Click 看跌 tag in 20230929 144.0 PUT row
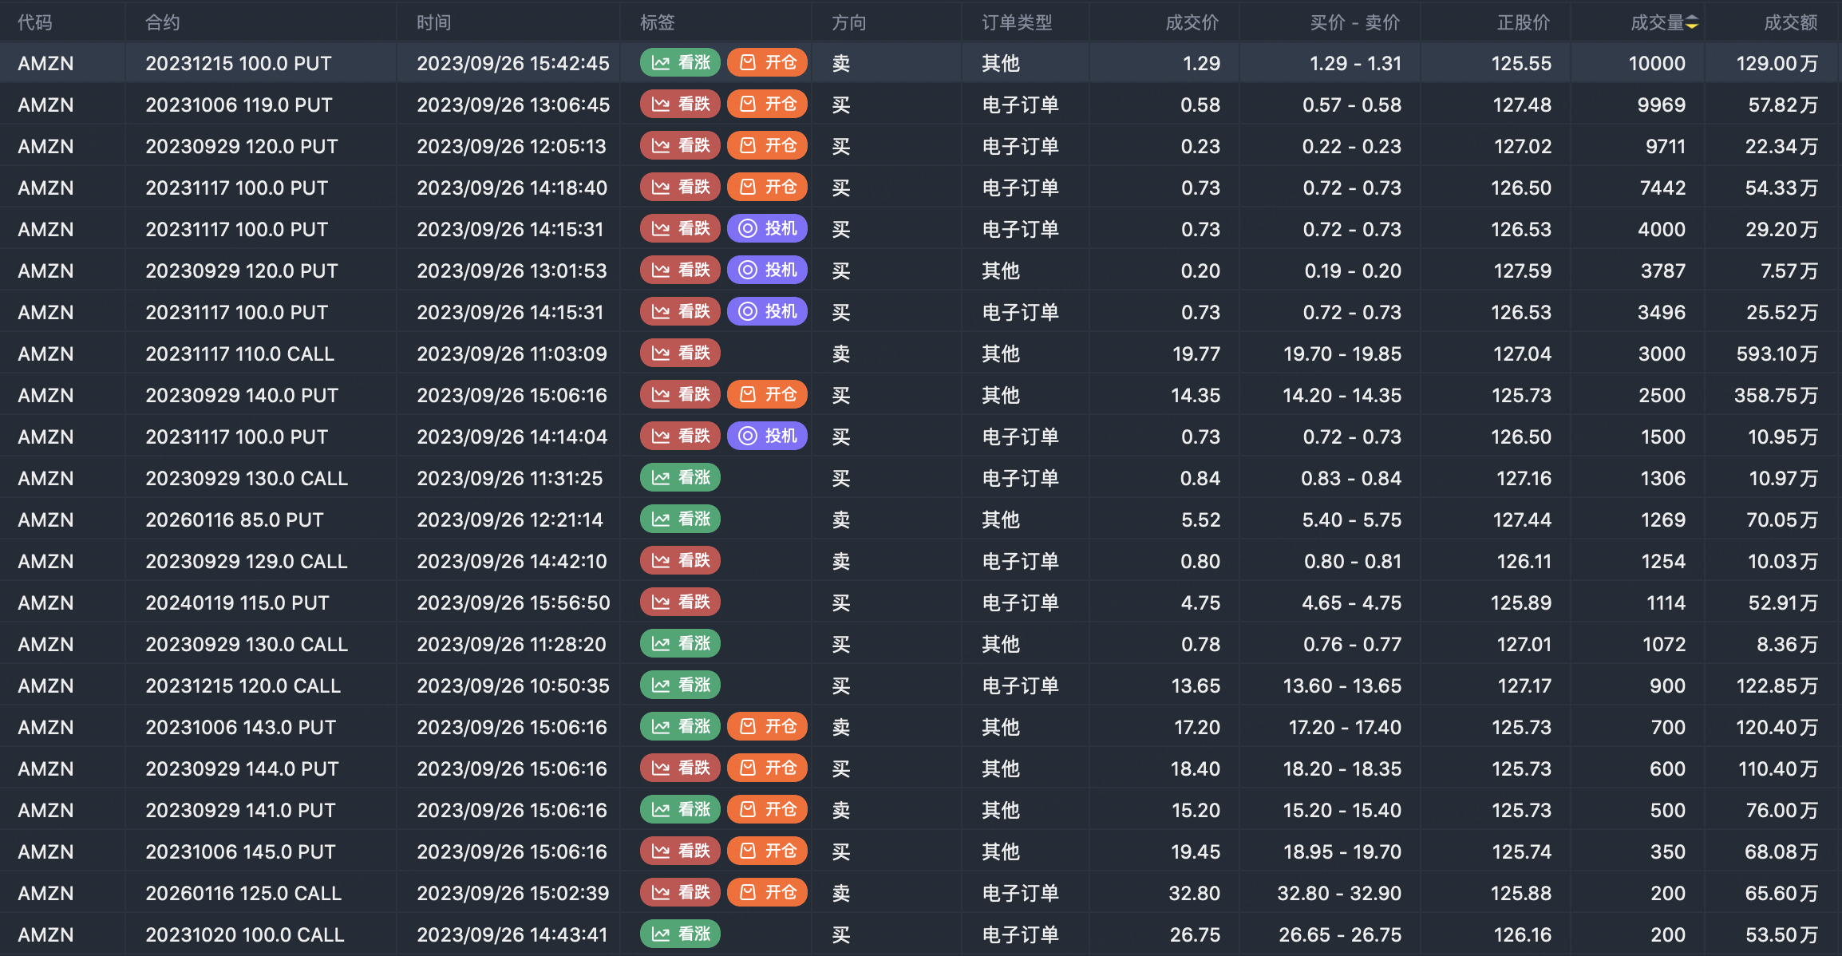The height and width of the screenshot is (956, 1842). [x=680, y=768]
